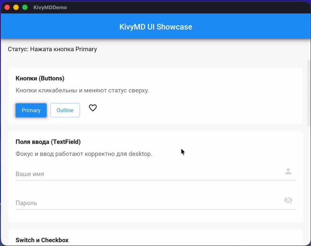Viewport: 311px width, 246px height.
Task: Click the 'Статус: Нажата кнопка Primary' label
Action: point(52,49)
